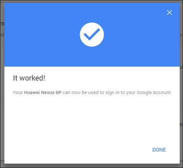Click the "sign in" words in the description

(x=112, y=93)
